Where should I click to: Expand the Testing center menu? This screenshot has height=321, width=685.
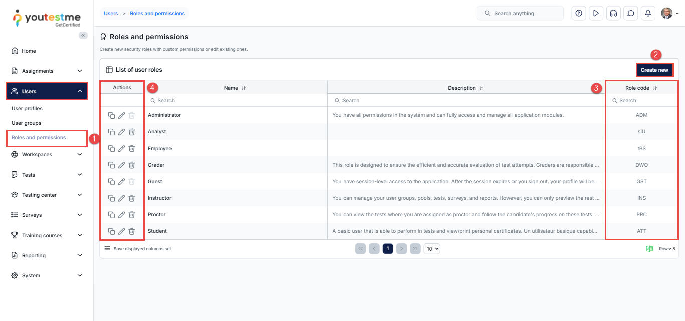(47, 195)
